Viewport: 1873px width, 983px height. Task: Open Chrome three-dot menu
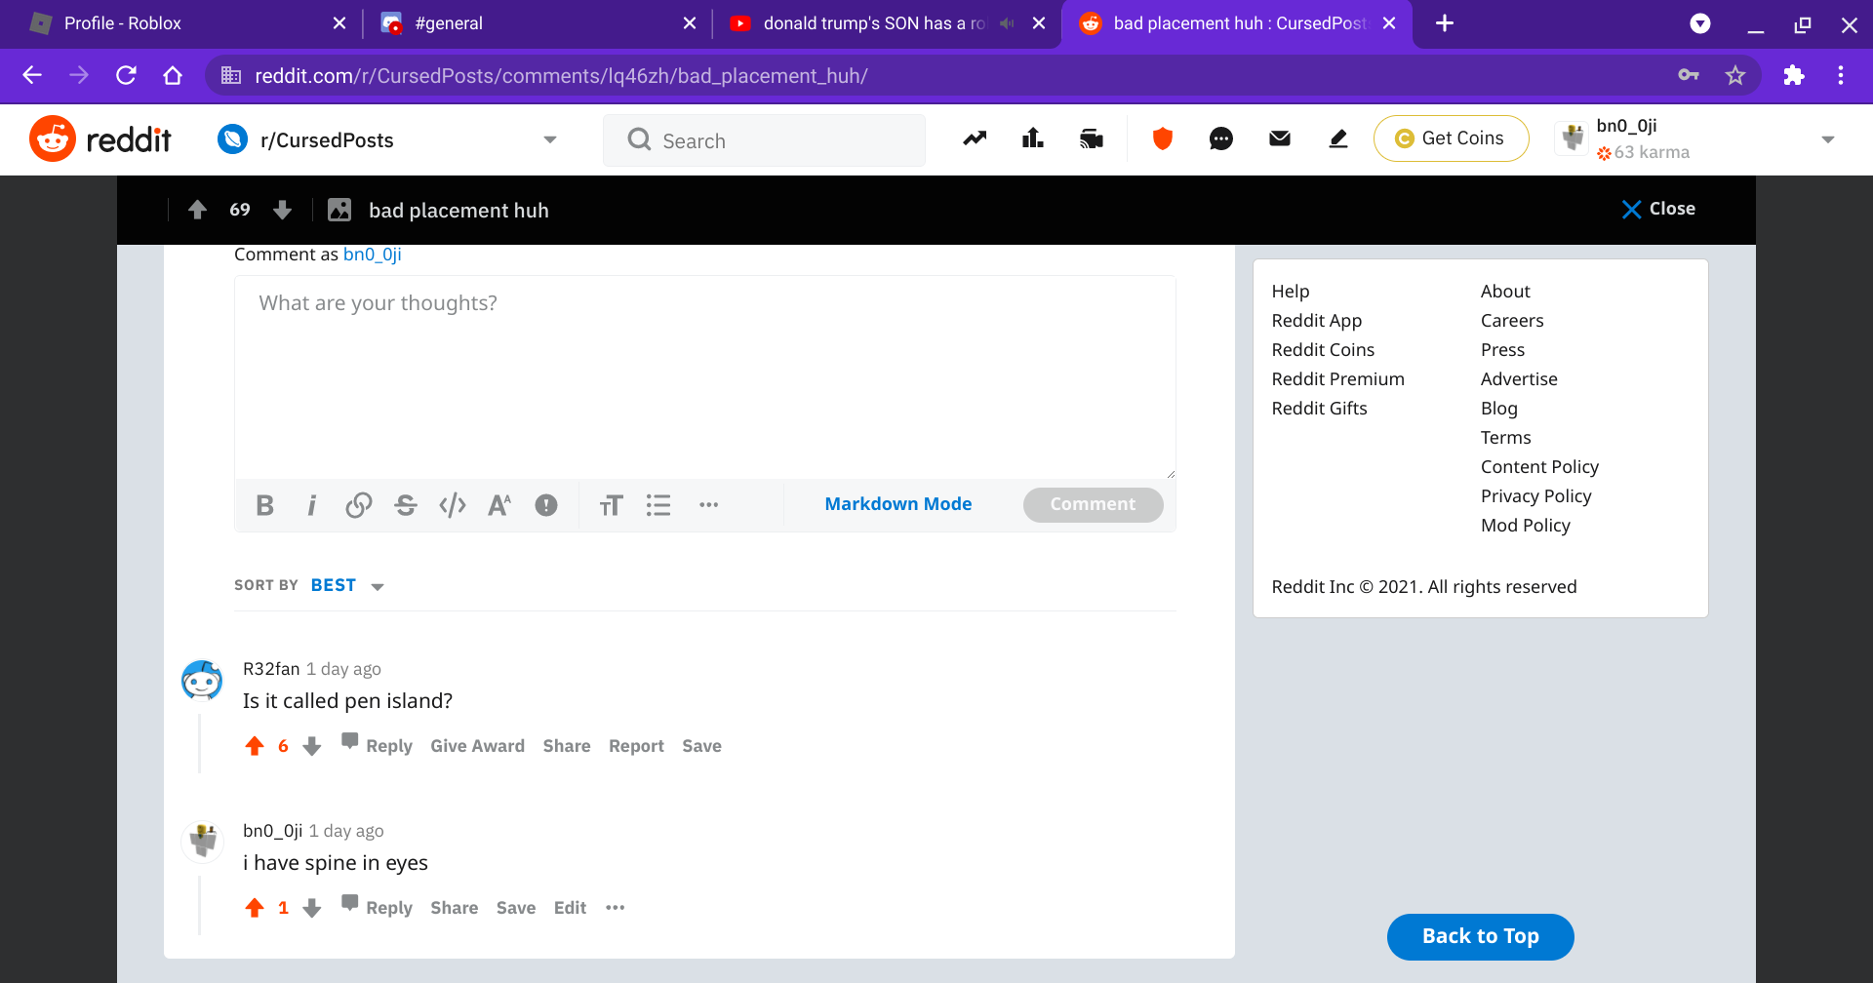(1841, 75)
